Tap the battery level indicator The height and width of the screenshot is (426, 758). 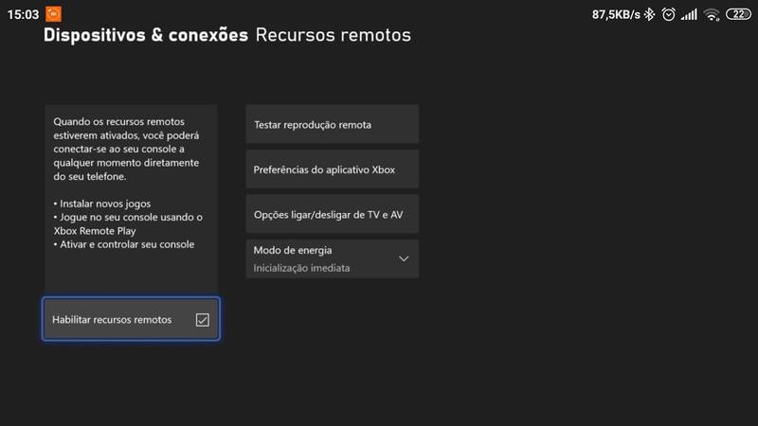[738, 14]
